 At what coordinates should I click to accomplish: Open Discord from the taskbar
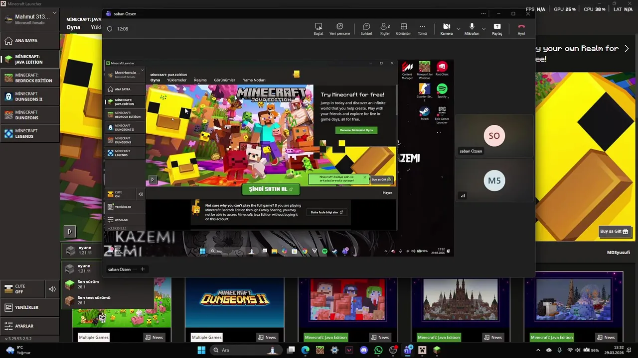point(363,350)
